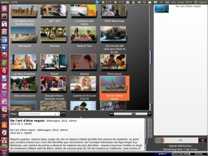Click the greyed download button beside progress bar
This screenshot has height=156, width=208.
[158, 140]
